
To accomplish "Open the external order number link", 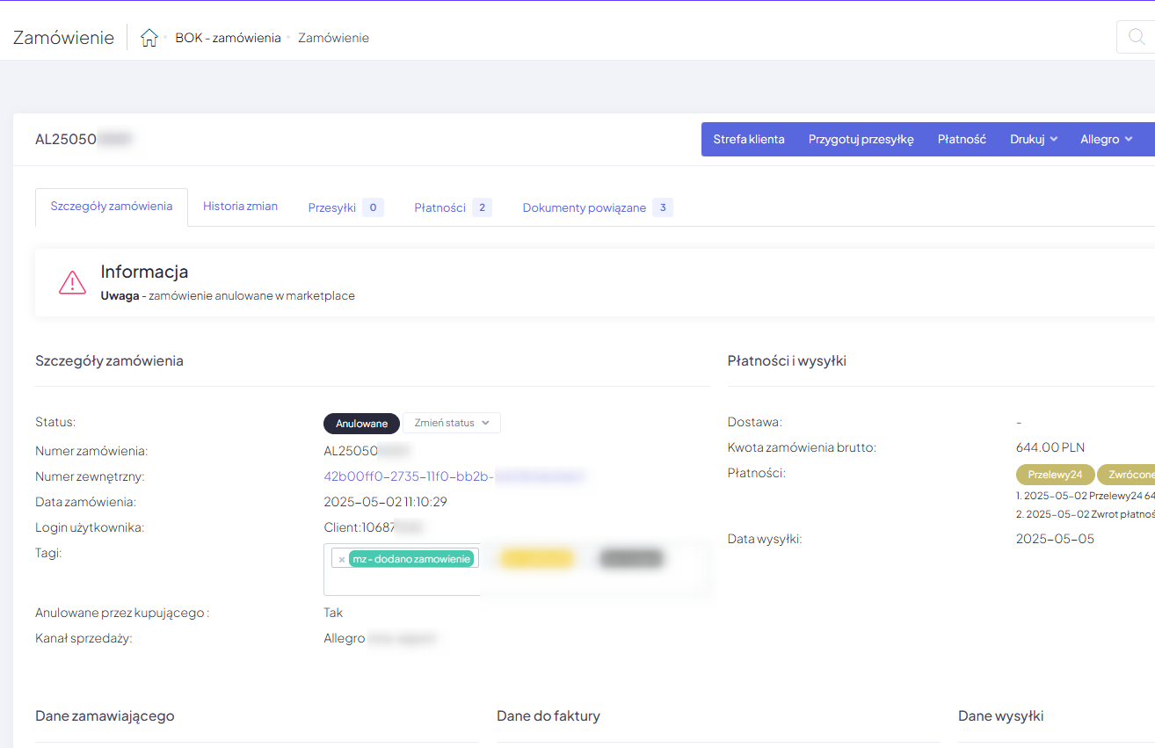I will pyautogui.click(x=409, y=476).
